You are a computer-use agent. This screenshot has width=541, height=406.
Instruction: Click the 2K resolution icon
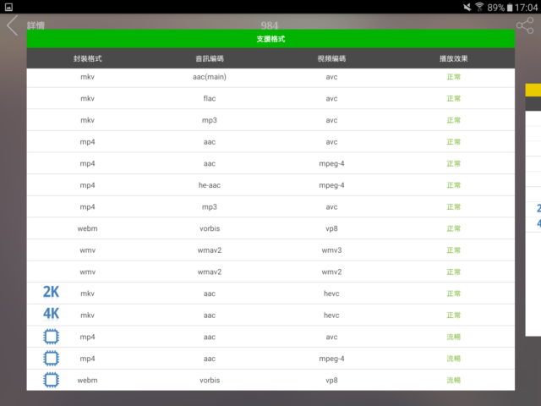click(x=51, y=293)
